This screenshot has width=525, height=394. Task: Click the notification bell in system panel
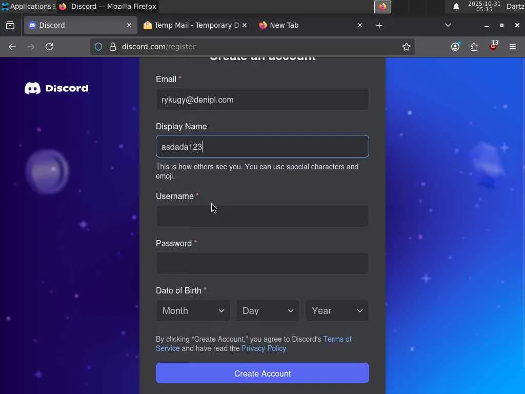coord(456,7)
